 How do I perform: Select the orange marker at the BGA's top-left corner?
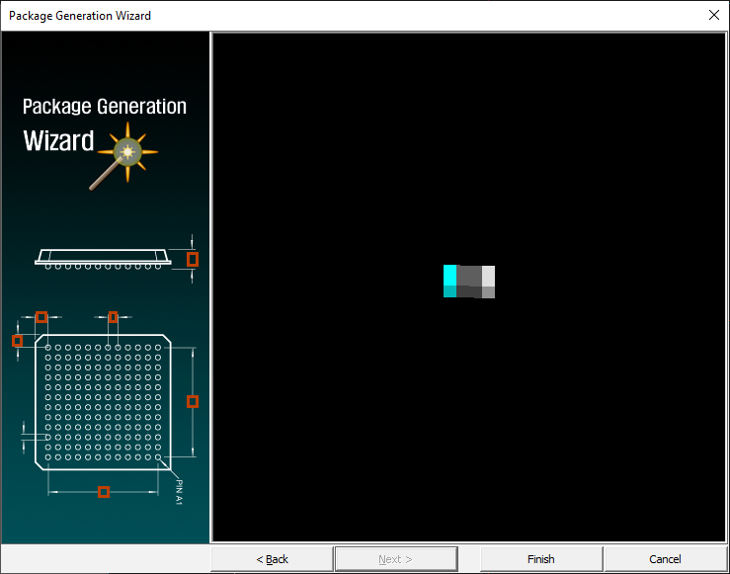click(41, 317)
